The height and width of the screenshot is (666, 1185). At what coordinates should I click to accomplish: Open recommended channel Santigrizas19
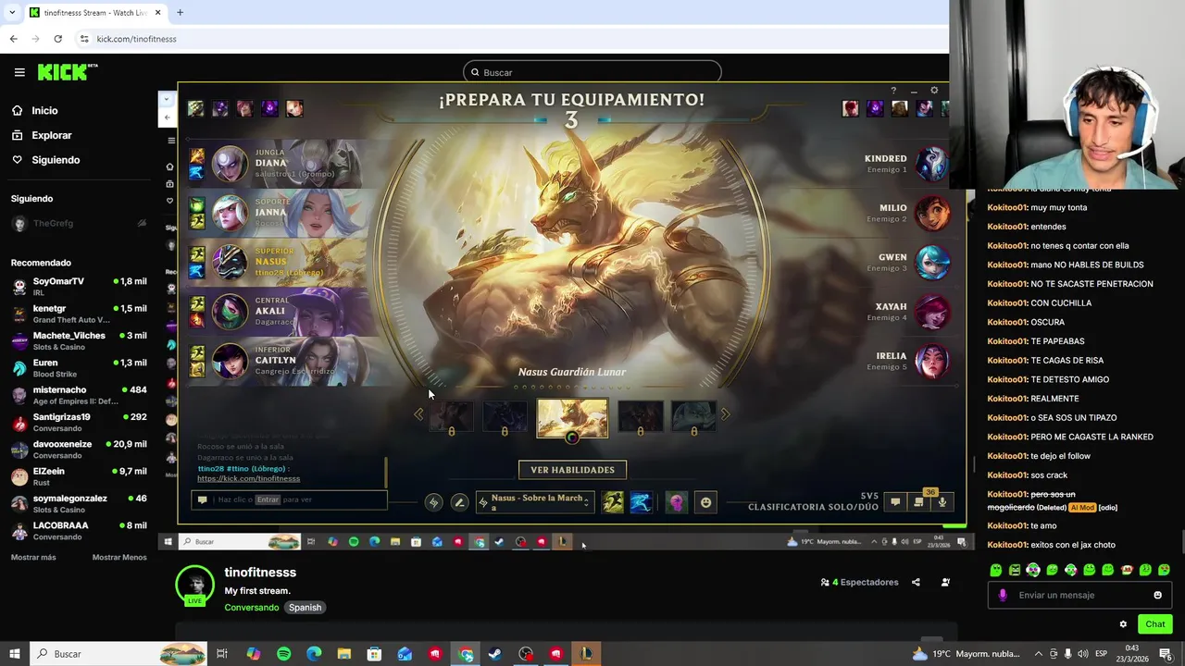pyautogui.click(x=79, y=422)
